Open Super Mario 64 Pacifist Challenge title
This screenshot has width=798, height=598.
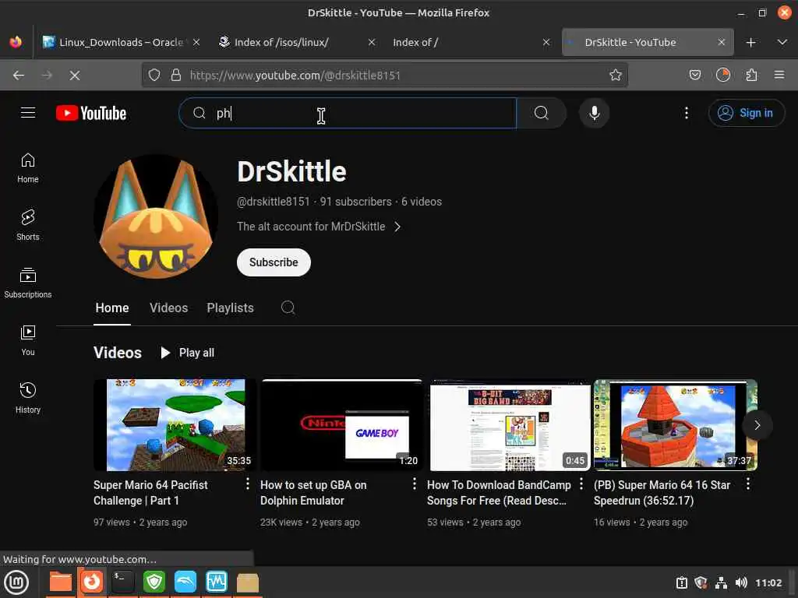[150, 493]
